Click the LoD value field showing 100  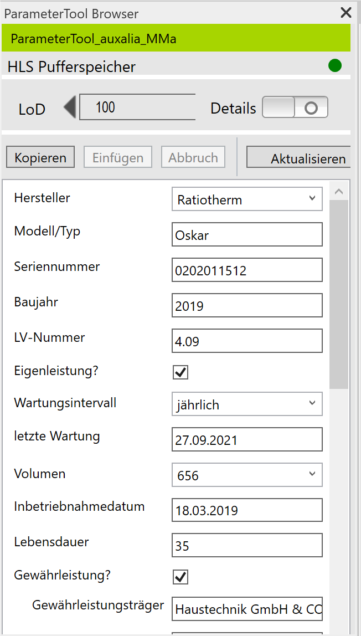tap(137, 107)
